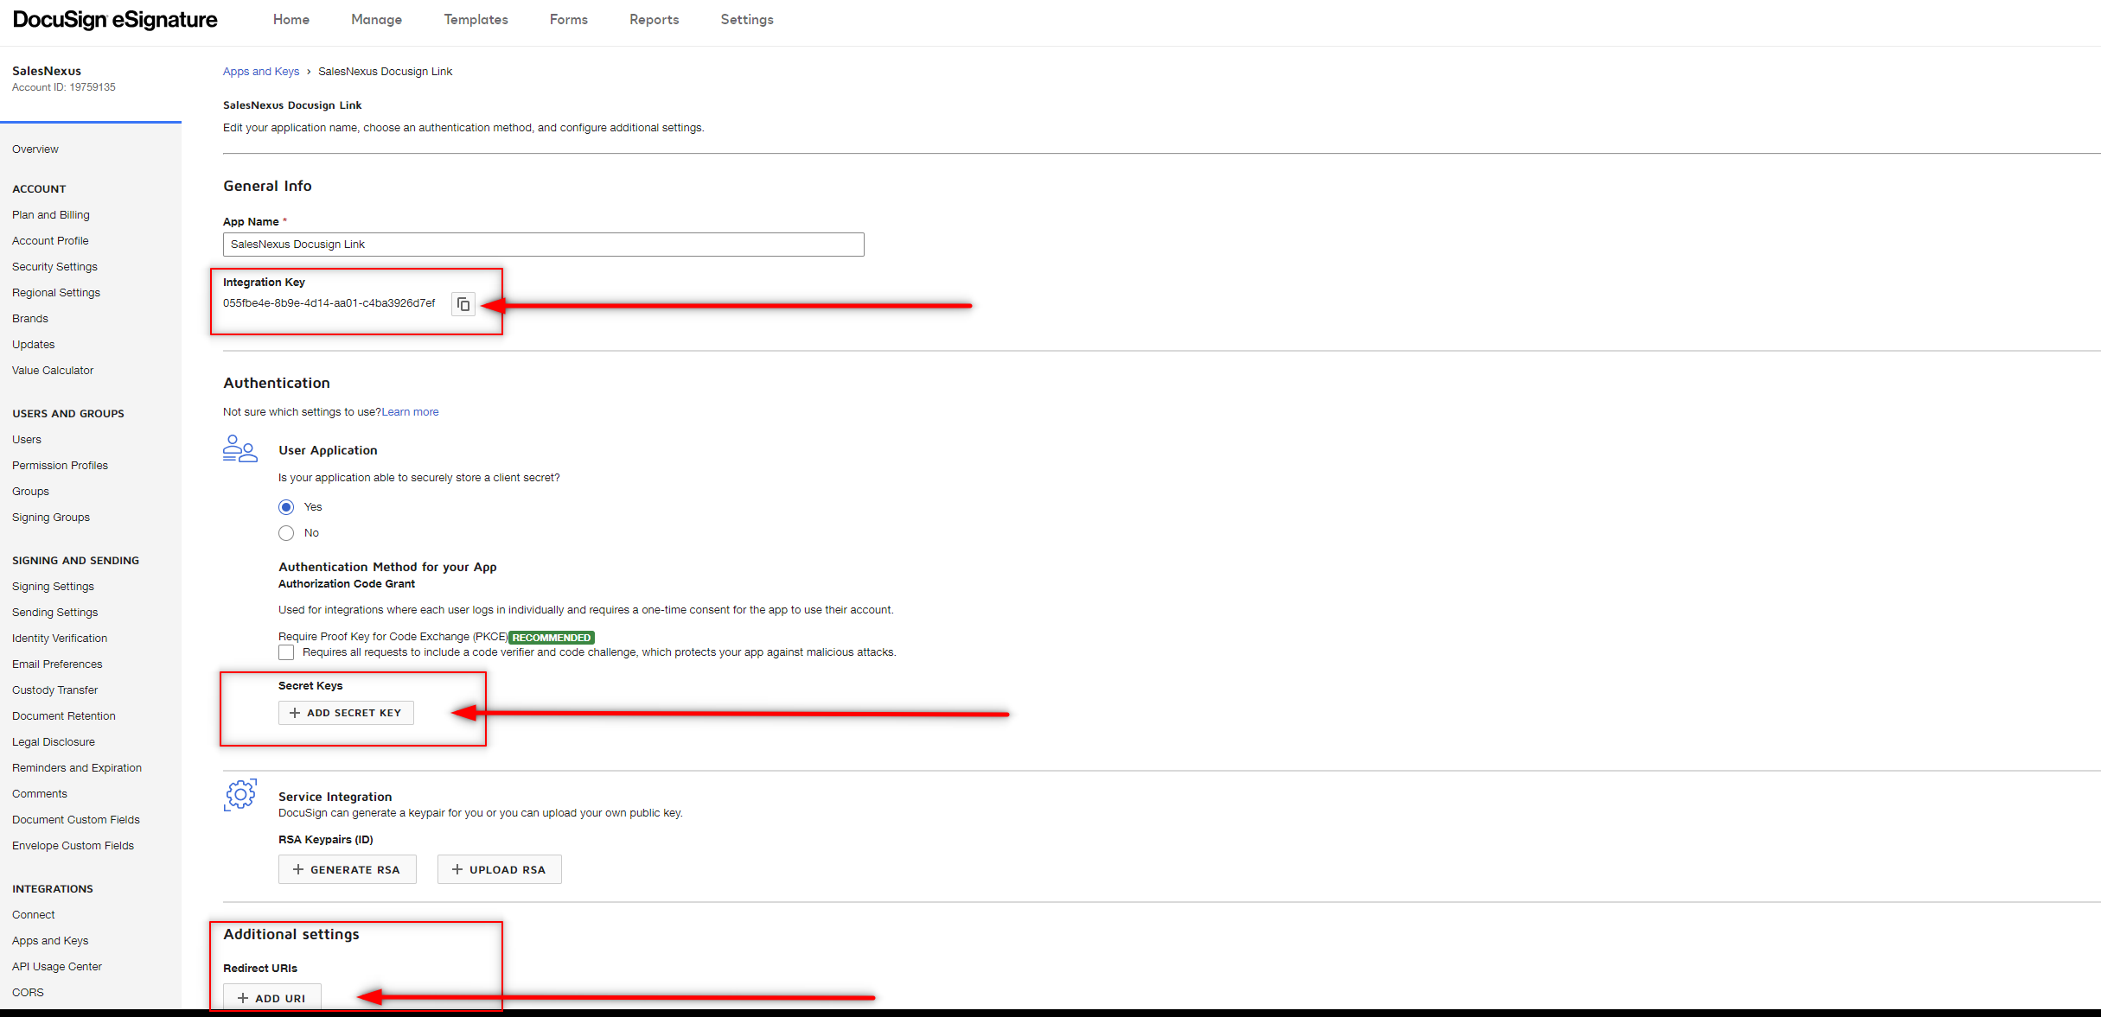
Task: Open Signing Groups page
Action: [x=51, y=518]
